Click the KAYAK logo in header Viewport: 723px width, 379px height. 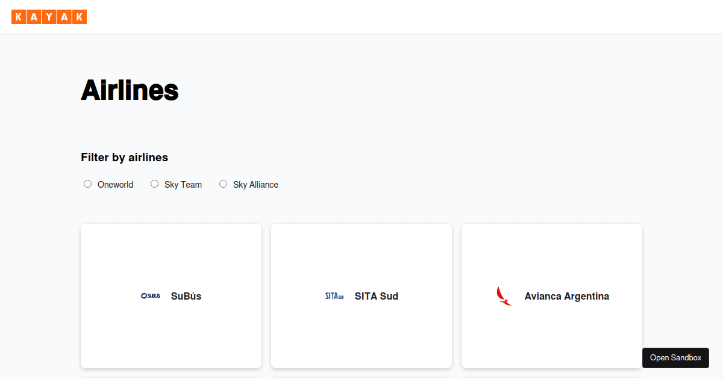(x=49, y=17)
